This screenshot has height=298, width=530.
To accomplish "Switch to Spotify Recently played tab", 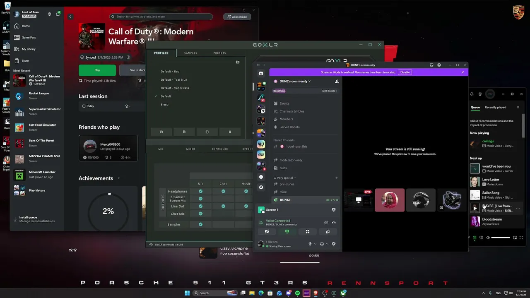I will tap(495, 107).
